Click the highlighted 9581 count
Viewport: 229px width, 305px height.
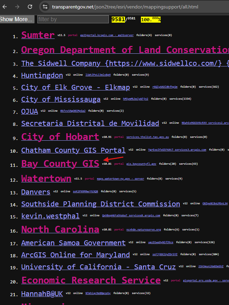pos(118,19)
